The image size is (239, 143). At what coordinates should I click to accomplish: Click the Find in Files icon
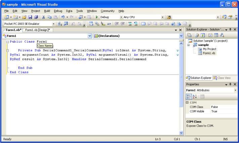click(x=169, y=17)
